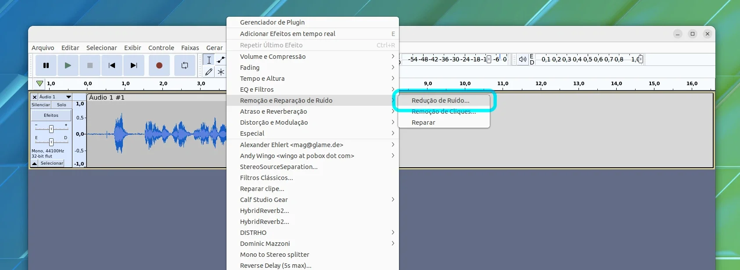The height and width of the screenshot is (270, 740).
Task: Click the audio waveform in the clip
Action: click(x=157, y=134)
